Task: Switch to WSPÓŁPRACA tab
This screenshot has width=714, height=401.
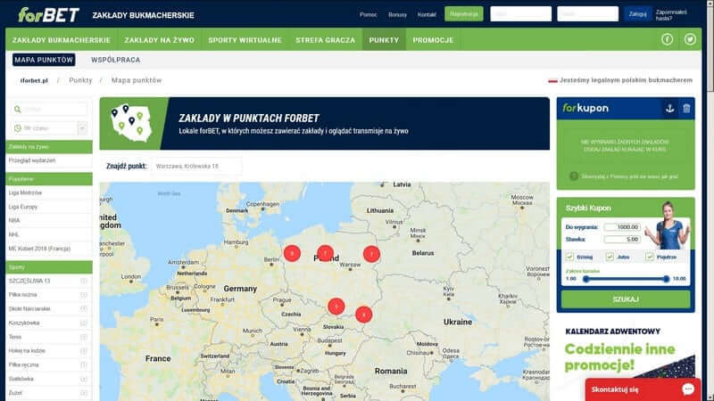Action: tap(116, 60)
